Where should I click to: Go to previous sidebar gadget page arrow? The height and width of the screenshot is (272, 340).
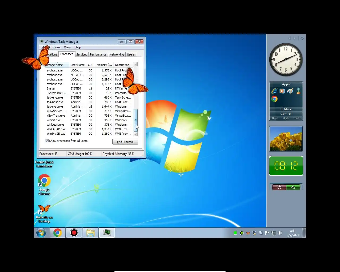tap(289, 38)
